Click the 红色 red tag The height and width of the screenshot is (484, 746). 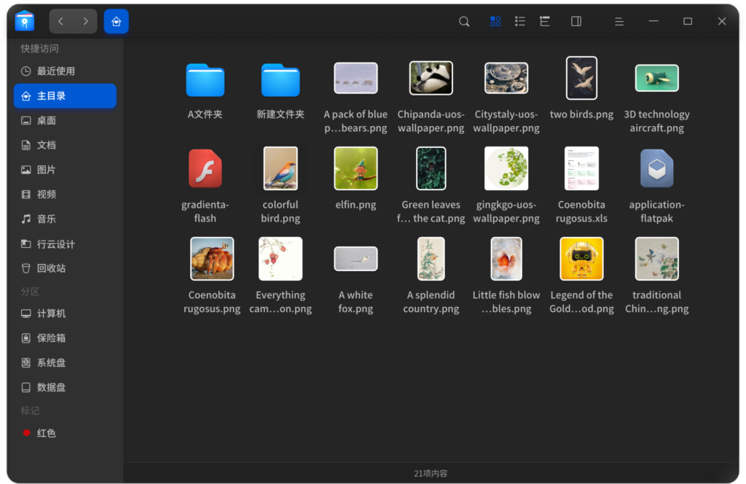[46, 433]
